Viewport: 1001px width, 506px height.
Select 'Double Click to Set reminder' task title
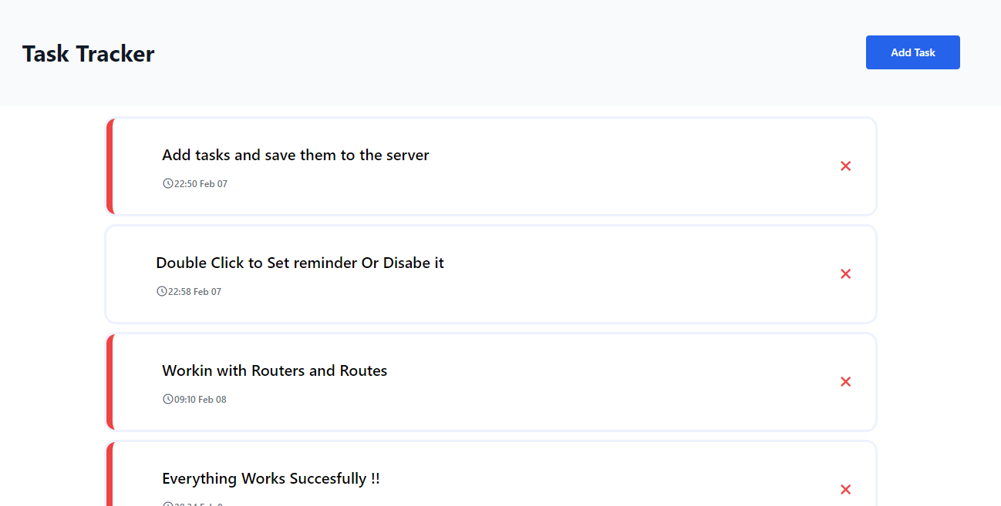click(300, 263)
